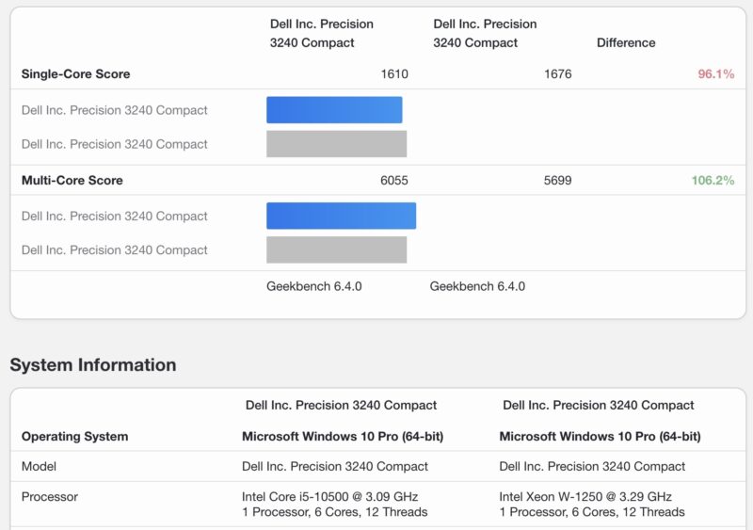
Task: Select the single-core score value 1676
Action: [x=557, y=74]
